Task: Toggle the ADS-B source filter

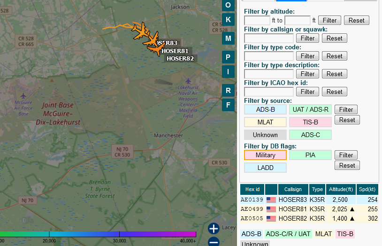Action: pos(265,109)
